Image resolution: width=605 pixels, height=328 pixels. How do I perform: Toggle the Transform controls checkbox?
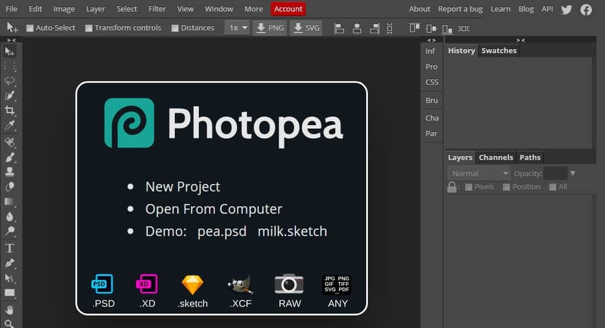pos(88,28)
